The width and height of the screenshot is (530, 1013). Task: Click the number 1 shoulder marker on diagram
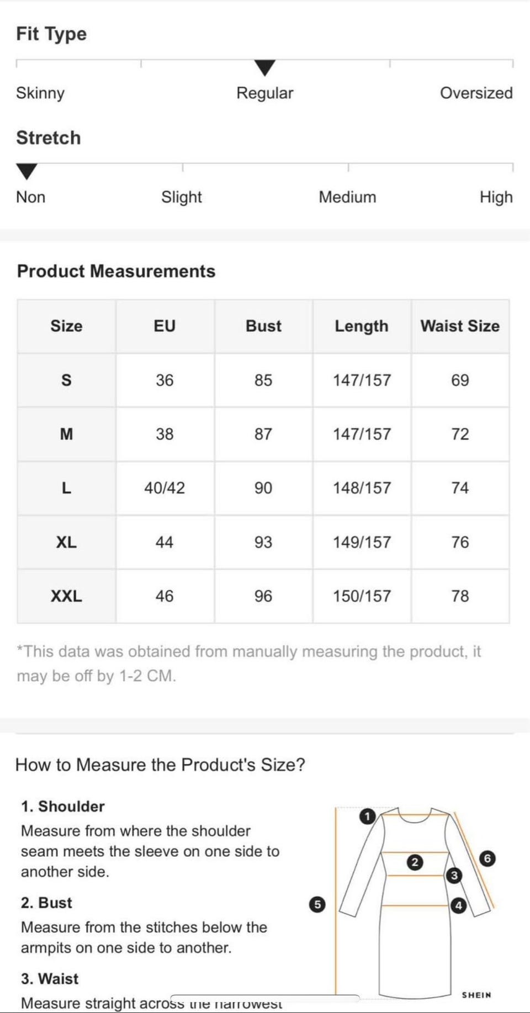(x=367, y=816)
